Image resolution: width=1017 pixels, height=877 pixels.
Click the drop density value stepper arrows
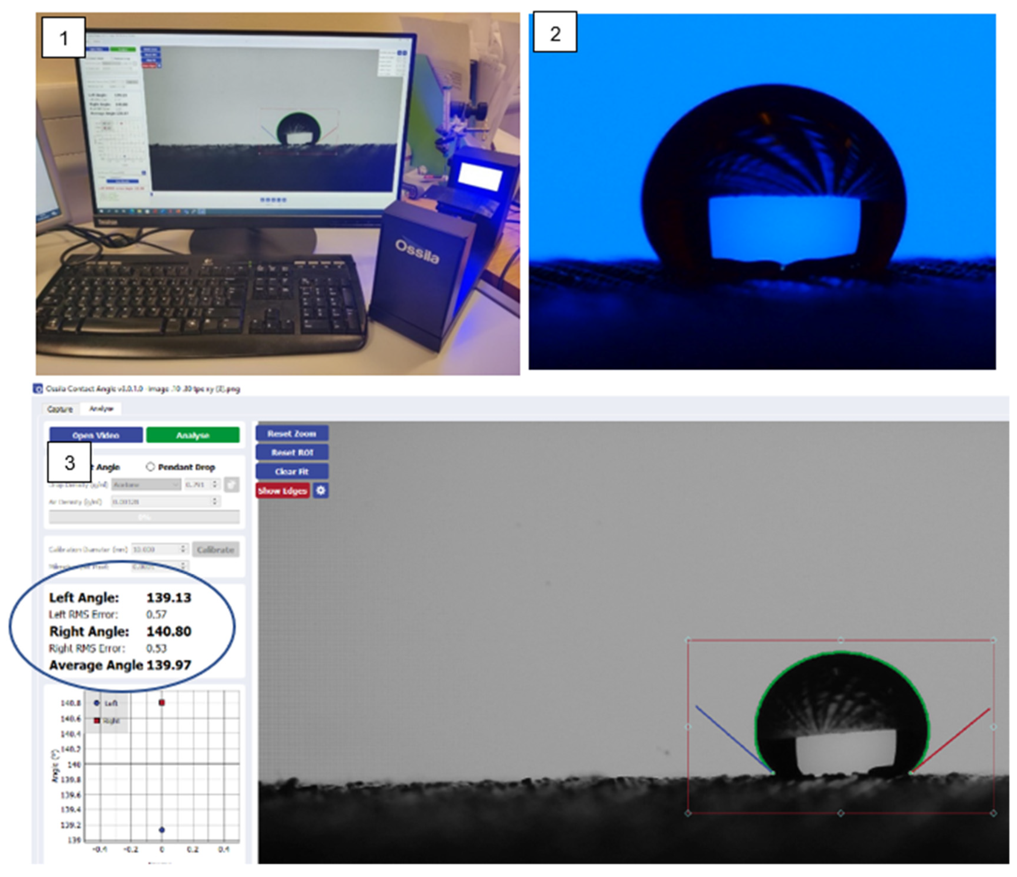pyautogui.click(x=215, y=485)
